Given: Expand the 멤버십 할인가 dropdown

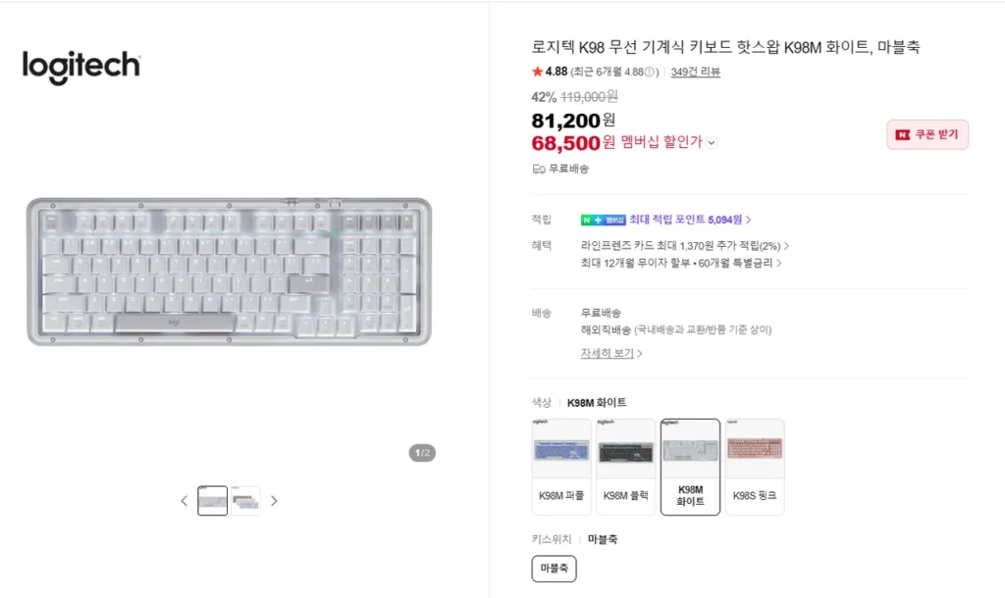Looking at the screenshot, I should [x=711, y=142].
